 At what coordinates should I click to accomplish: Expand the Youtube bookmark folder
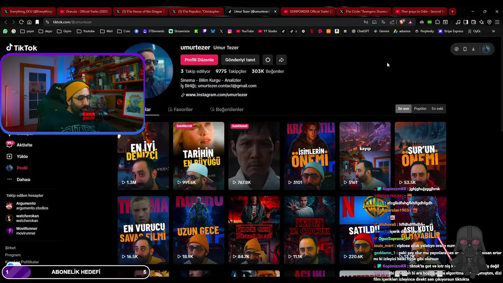click(86, 31)
